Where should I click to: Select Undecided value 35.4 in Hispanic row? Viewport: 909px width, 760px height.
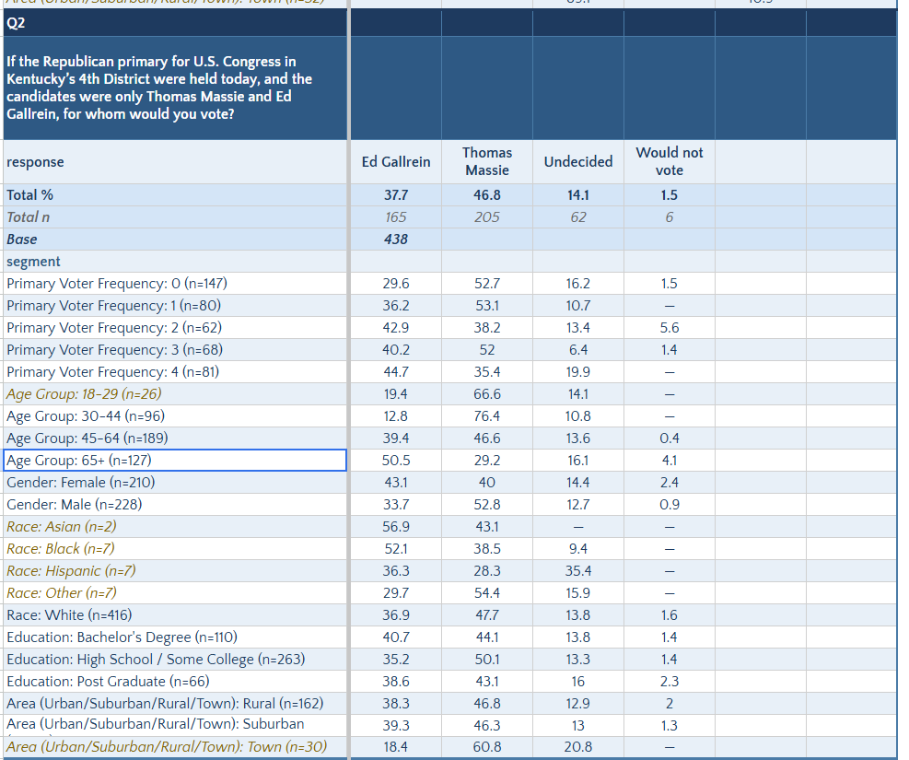(578, 571)
